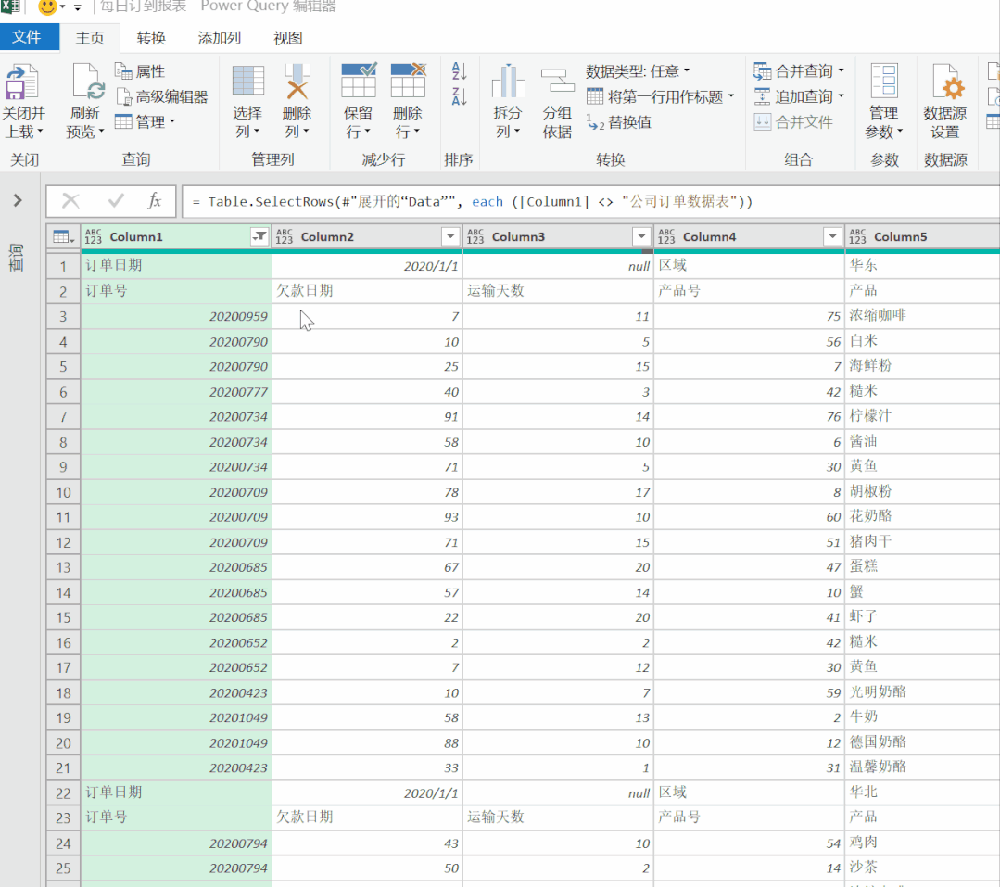Click the 20200959 cell
Screen dimensions: 1000x887
[177, 316]
